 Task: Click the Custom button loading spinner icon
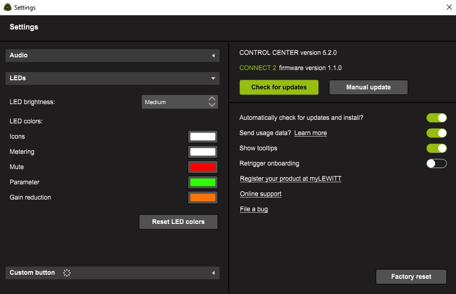click(x=67, y=273)
